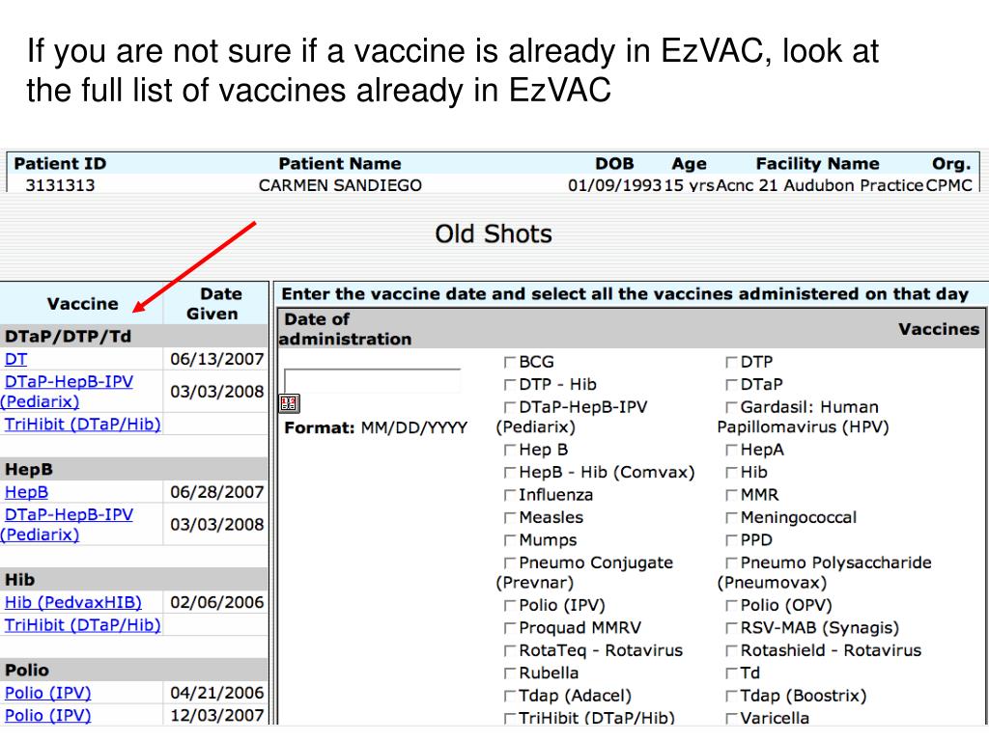Screen dimensions: 989x741
Task: Check the Hep B checkbox
Action: (x=510, y=451)
